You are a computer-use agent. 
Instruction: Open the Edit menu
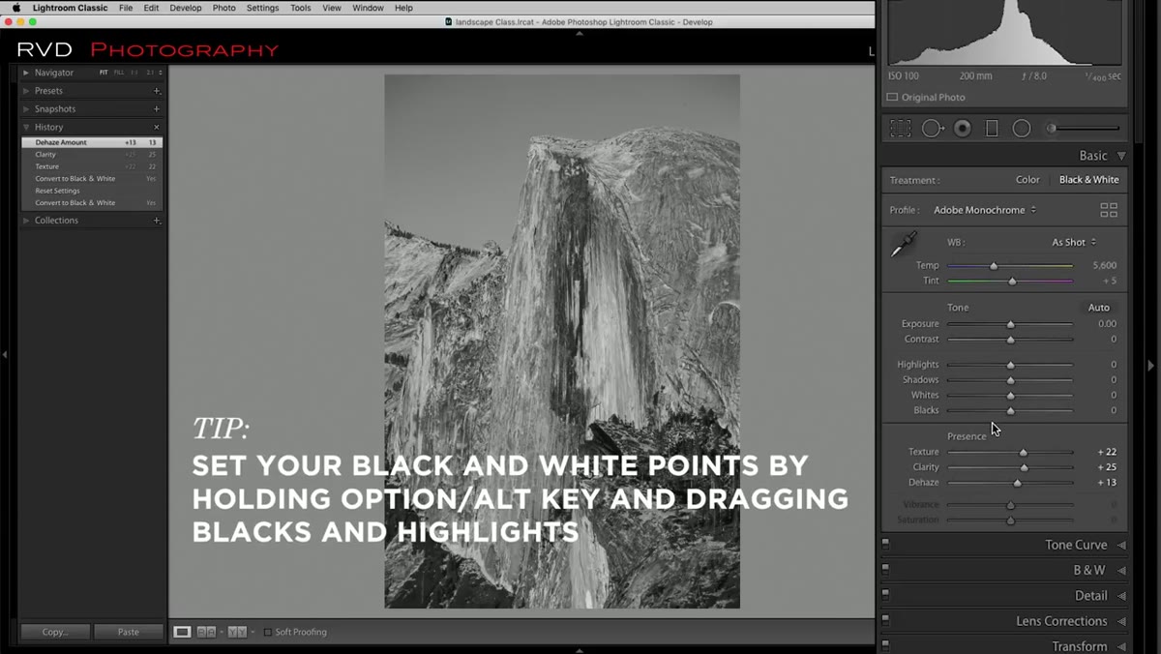tap(151, 8)
